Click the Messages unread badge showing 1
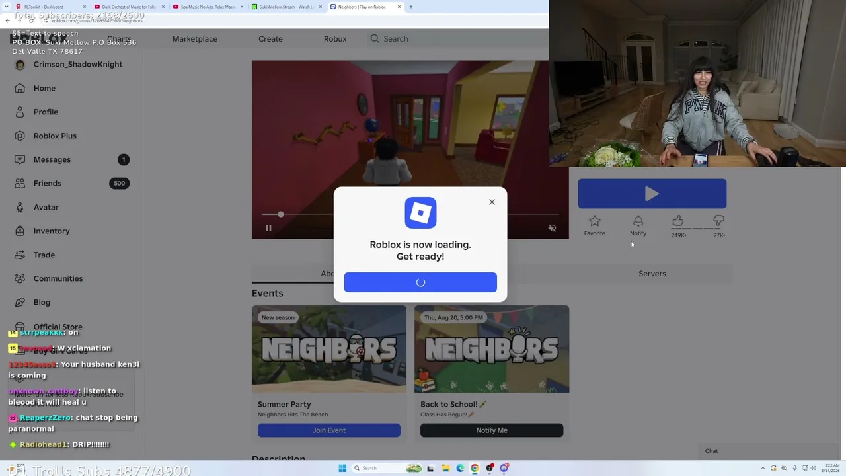This screenshot has width=846, height=476. (123, 159)
